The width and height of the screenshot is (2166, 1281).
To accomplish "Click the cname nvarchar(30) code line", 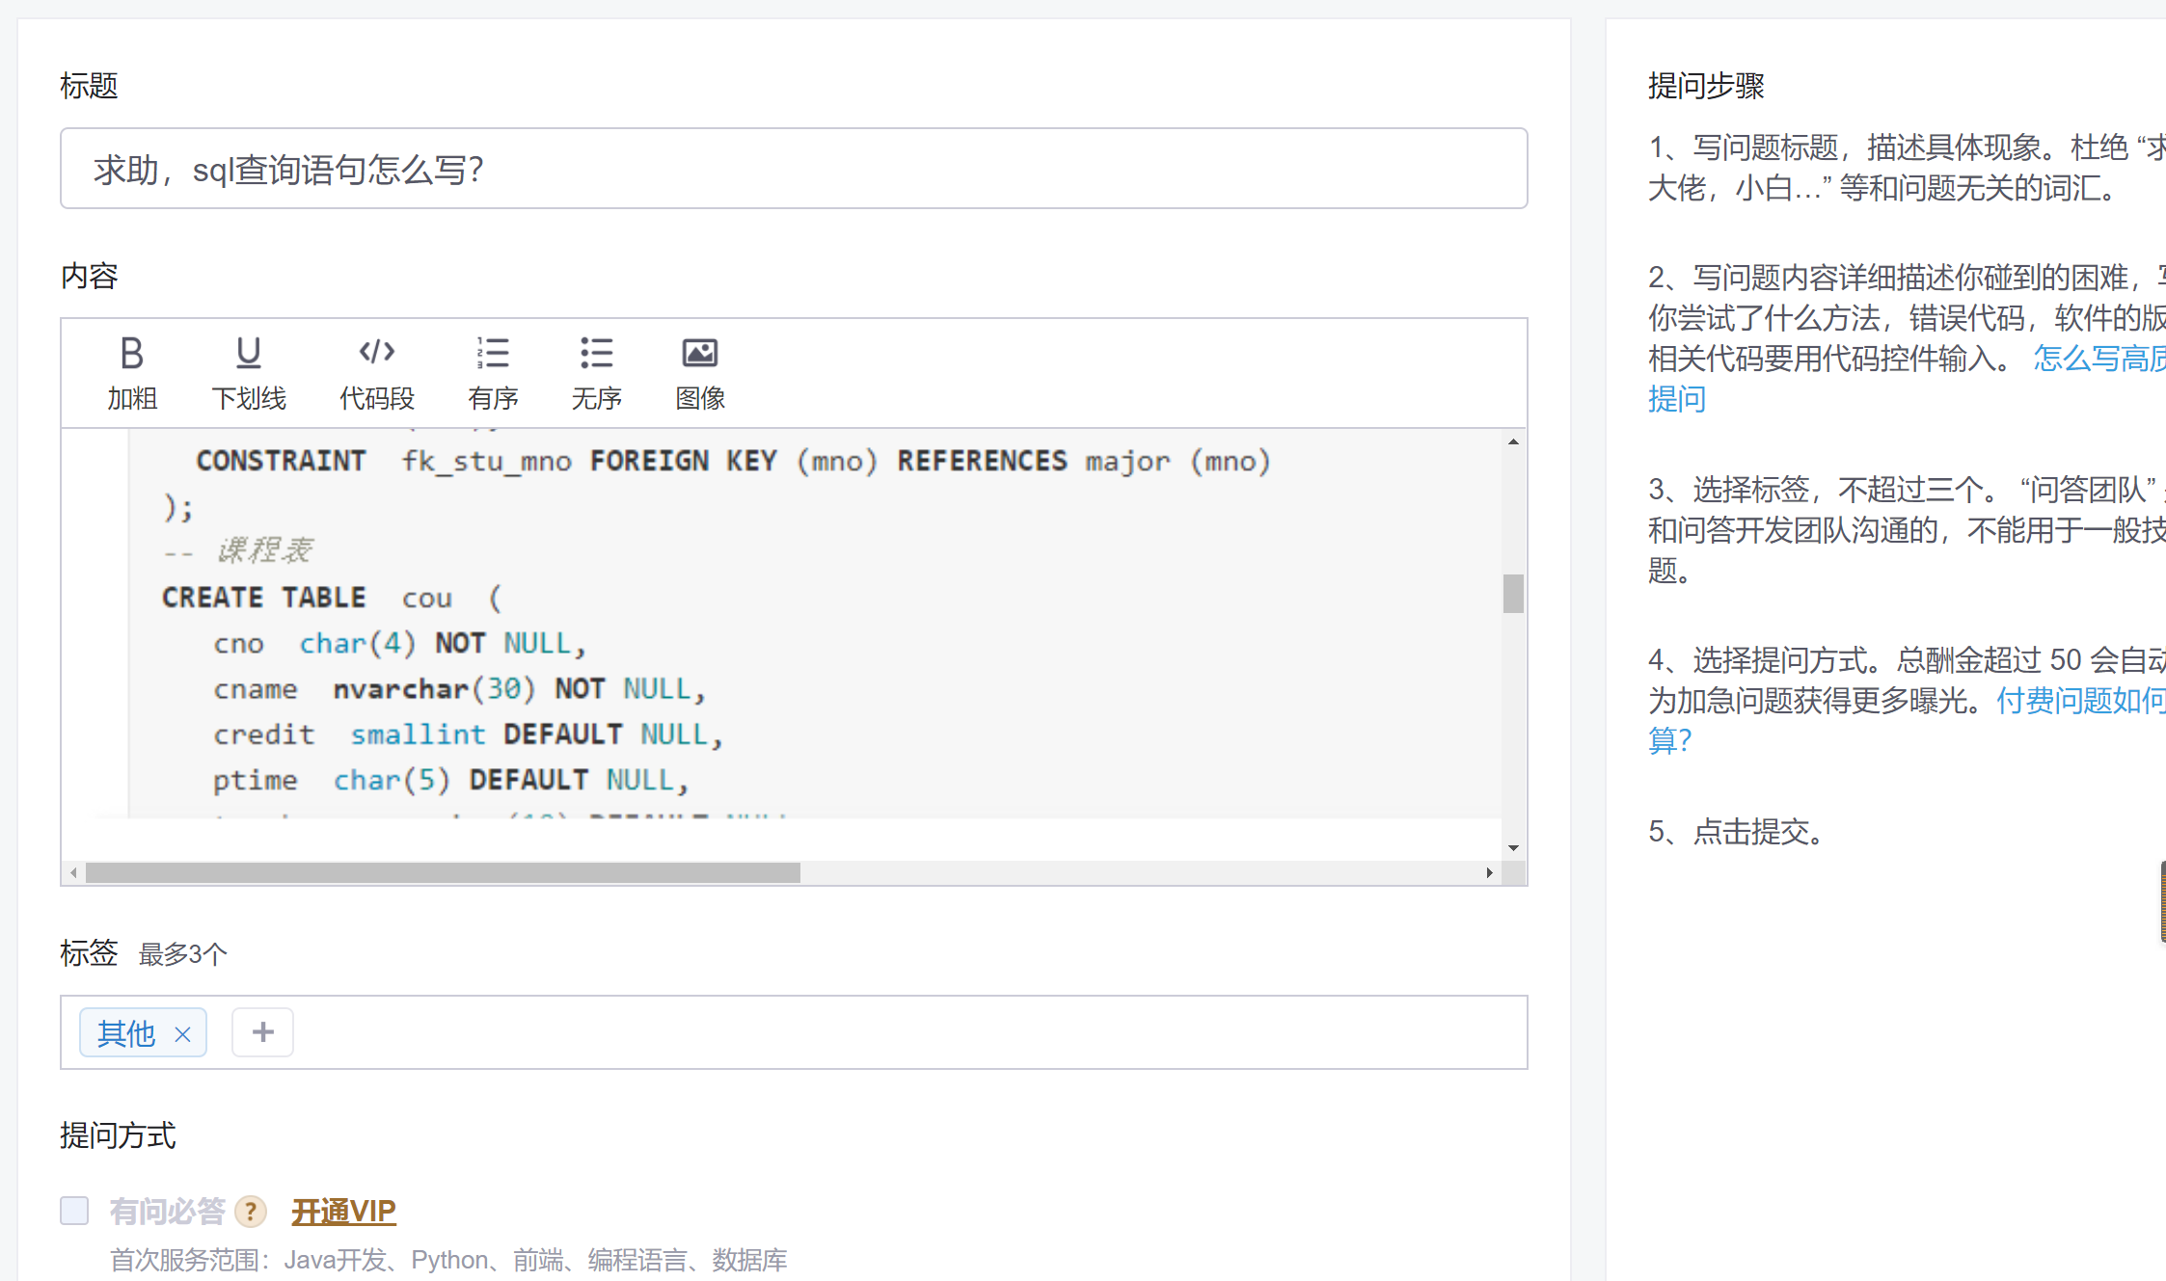I will pyautogui.click(x=460, y=689).
